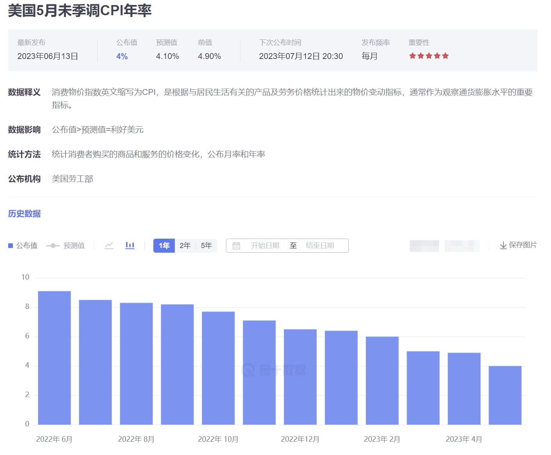Screen dimensions: 551x455
Task: Open the calendar date picker icon
Action: [236, 245]
